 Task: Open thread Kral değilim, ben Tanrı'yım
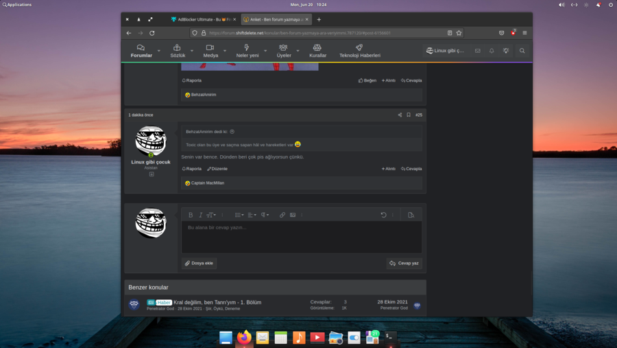coord(217,302)
